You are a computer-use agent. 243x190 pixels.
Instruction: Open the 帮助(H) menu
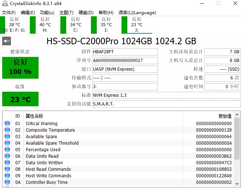[x=106, y=13]
